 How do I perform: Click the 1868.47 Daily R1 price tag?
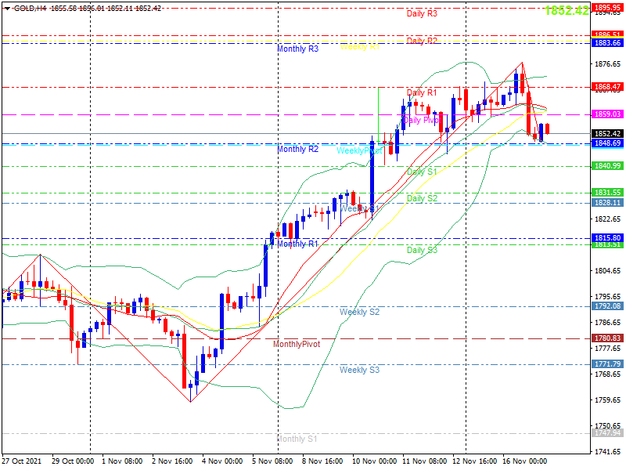[607, 87]
